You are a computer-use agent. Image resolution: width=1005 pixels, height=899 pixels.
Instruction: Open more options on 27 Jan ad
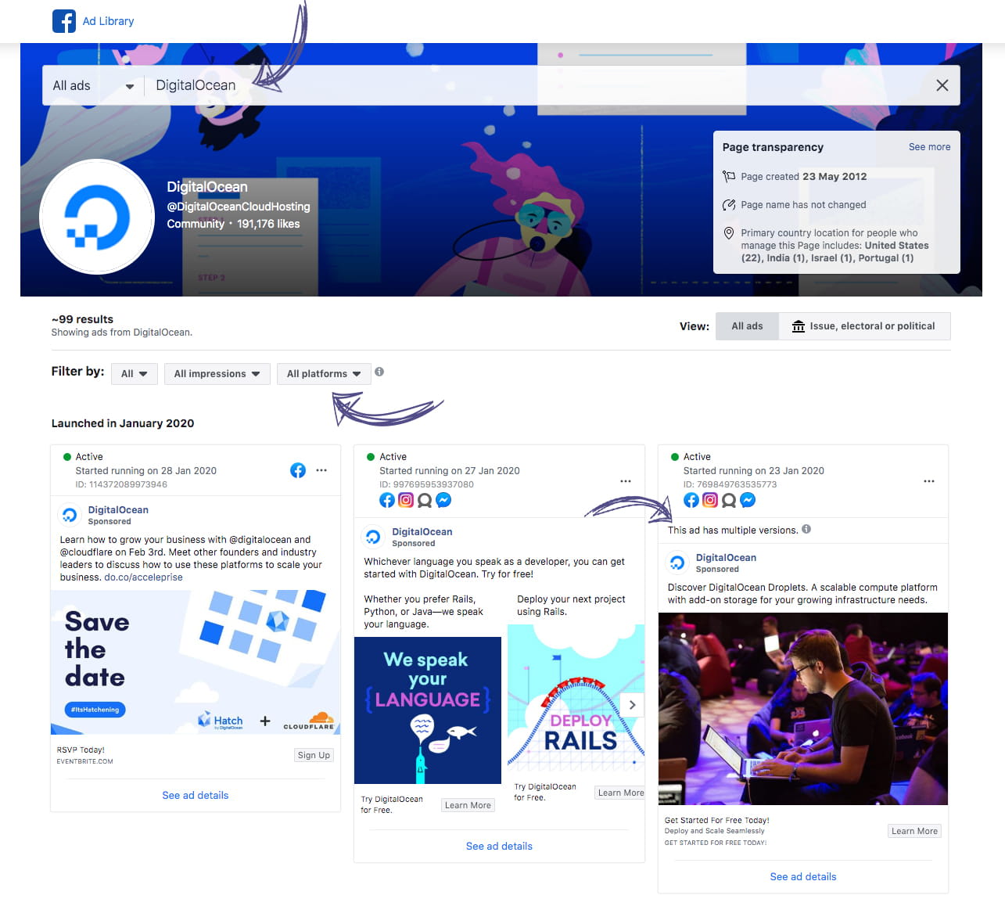pyautogui.click(x=626, y=481)
